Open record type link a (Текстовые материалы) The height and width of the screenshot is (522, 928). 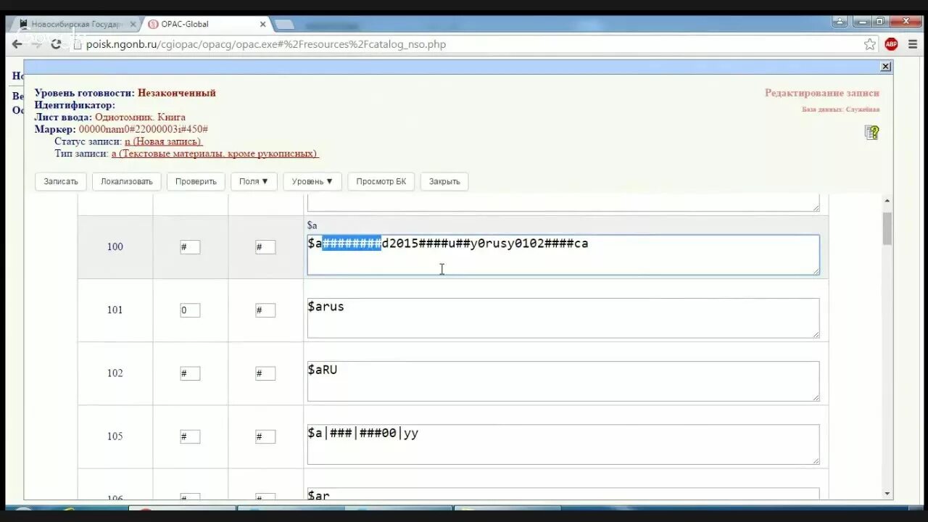215,154
